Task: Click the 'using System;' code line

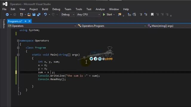Action: pos(30,30)
